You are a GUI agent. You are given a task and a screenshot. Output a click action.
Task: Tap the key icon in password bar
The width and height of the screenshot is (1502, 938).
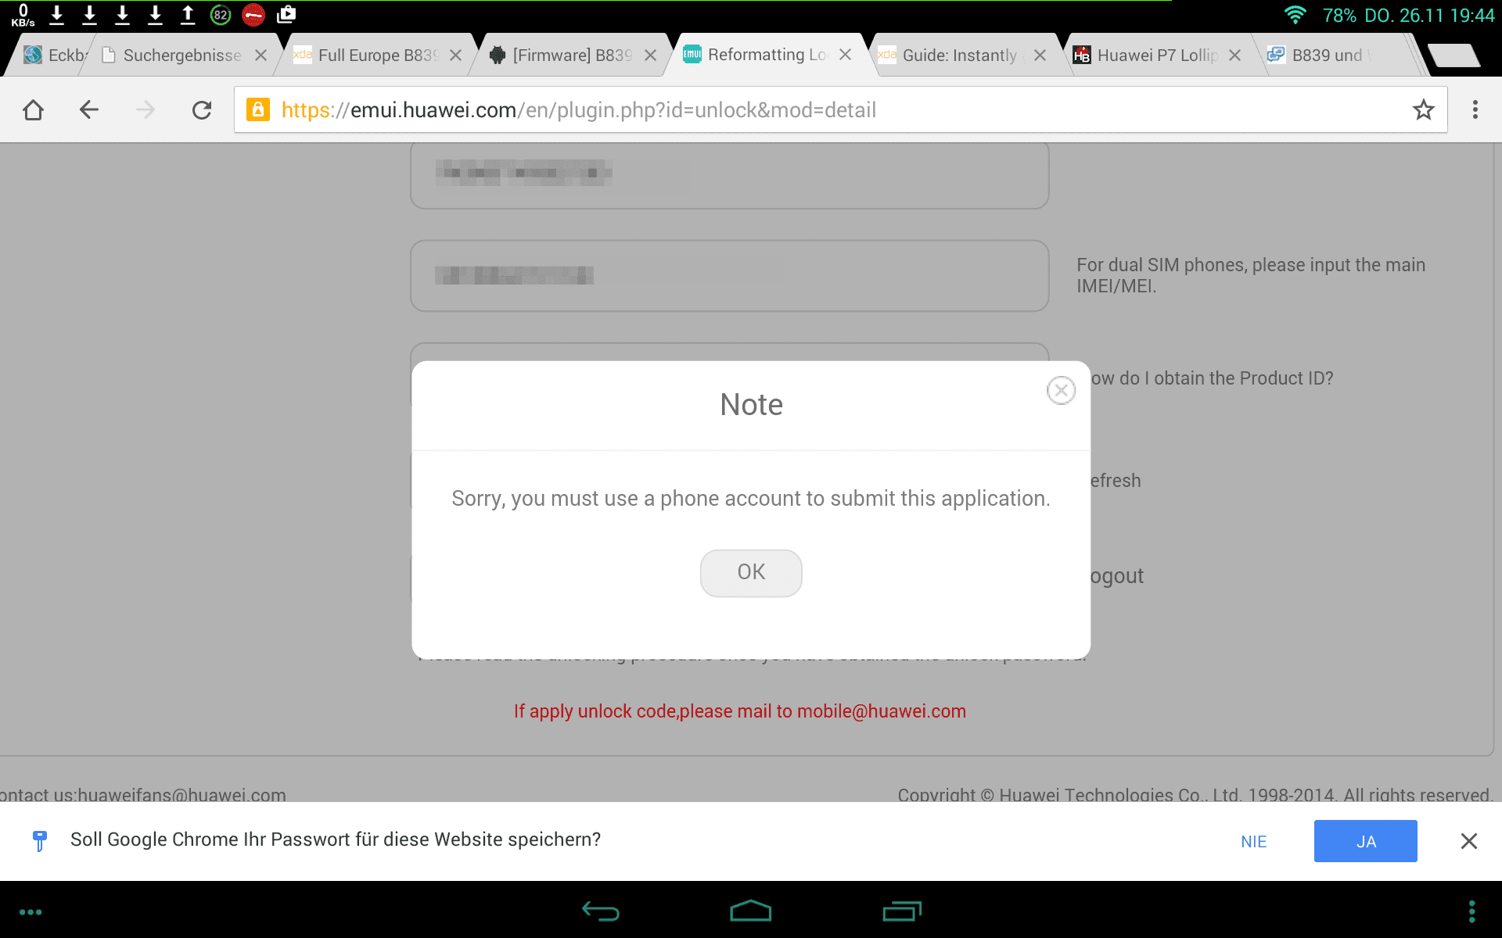coord(40,841)
